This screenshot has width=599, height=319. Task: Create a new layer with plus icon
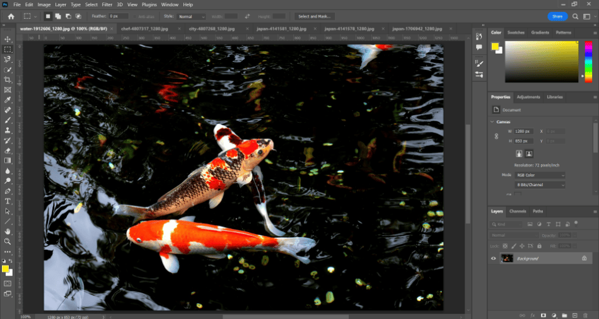tap(575, 315)
